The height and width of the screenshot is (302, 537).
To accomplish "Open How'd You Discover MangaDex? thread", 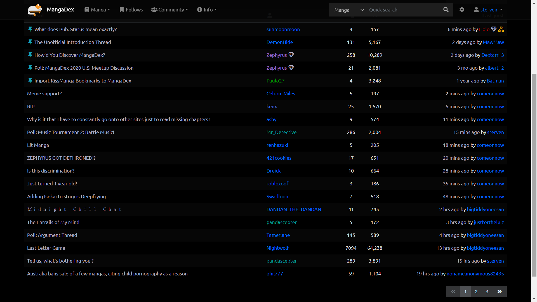I will coord(70,55).
